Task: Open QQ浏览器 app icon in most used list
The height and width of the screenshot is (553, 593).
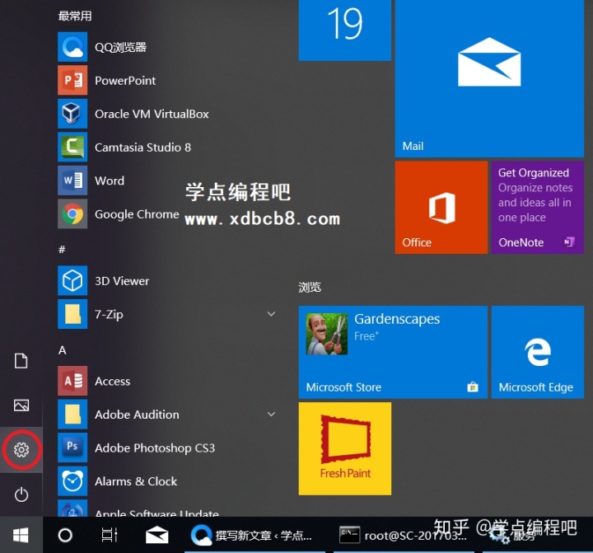Action: click(72, 47)
